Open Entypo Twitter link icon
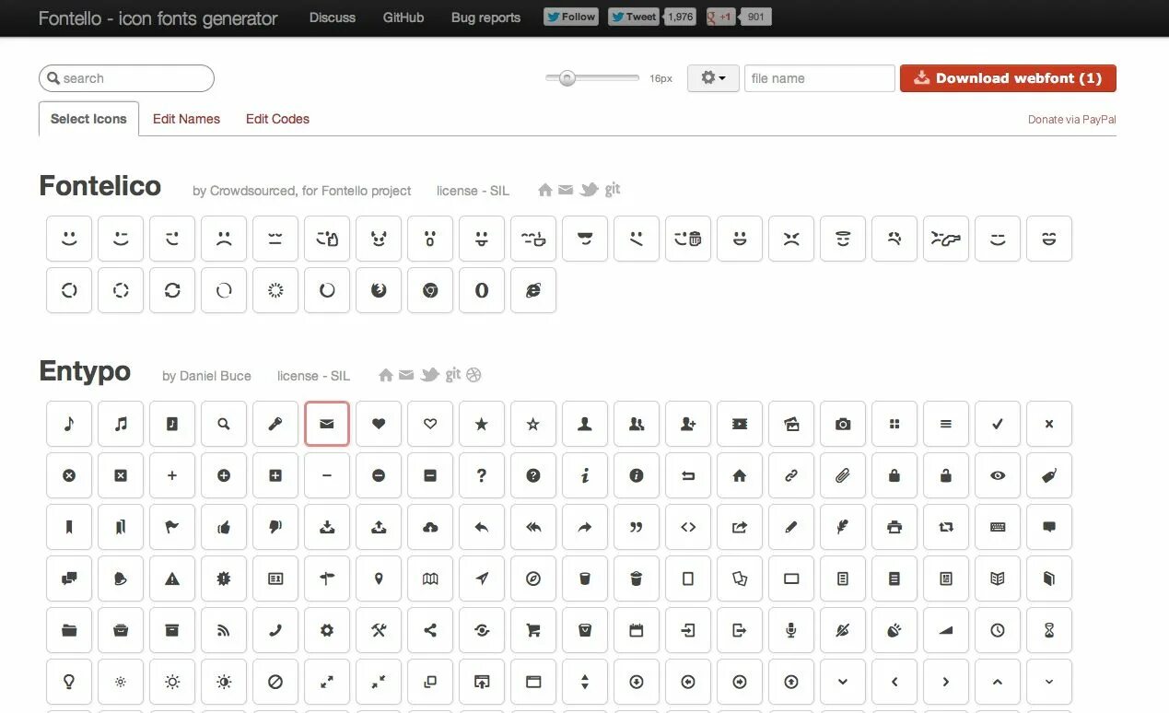 430,375
